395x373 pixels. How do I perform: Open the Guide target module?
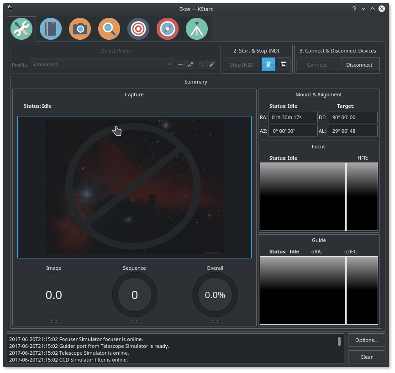[138, 29]
